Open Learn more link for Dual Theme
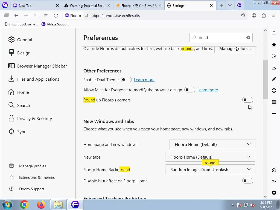Viewport: 280px width, 210px height. tap(144, 80)
